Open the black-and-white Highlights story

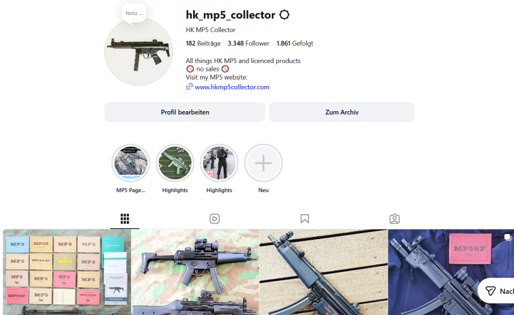click(219, 163)
